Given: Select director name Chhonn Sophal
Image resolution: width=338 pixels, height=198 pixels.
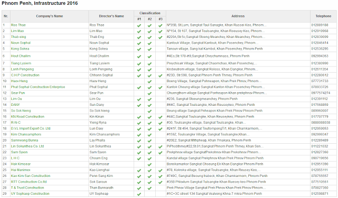Looking at the screenshot, I should [x=101, y=75].
